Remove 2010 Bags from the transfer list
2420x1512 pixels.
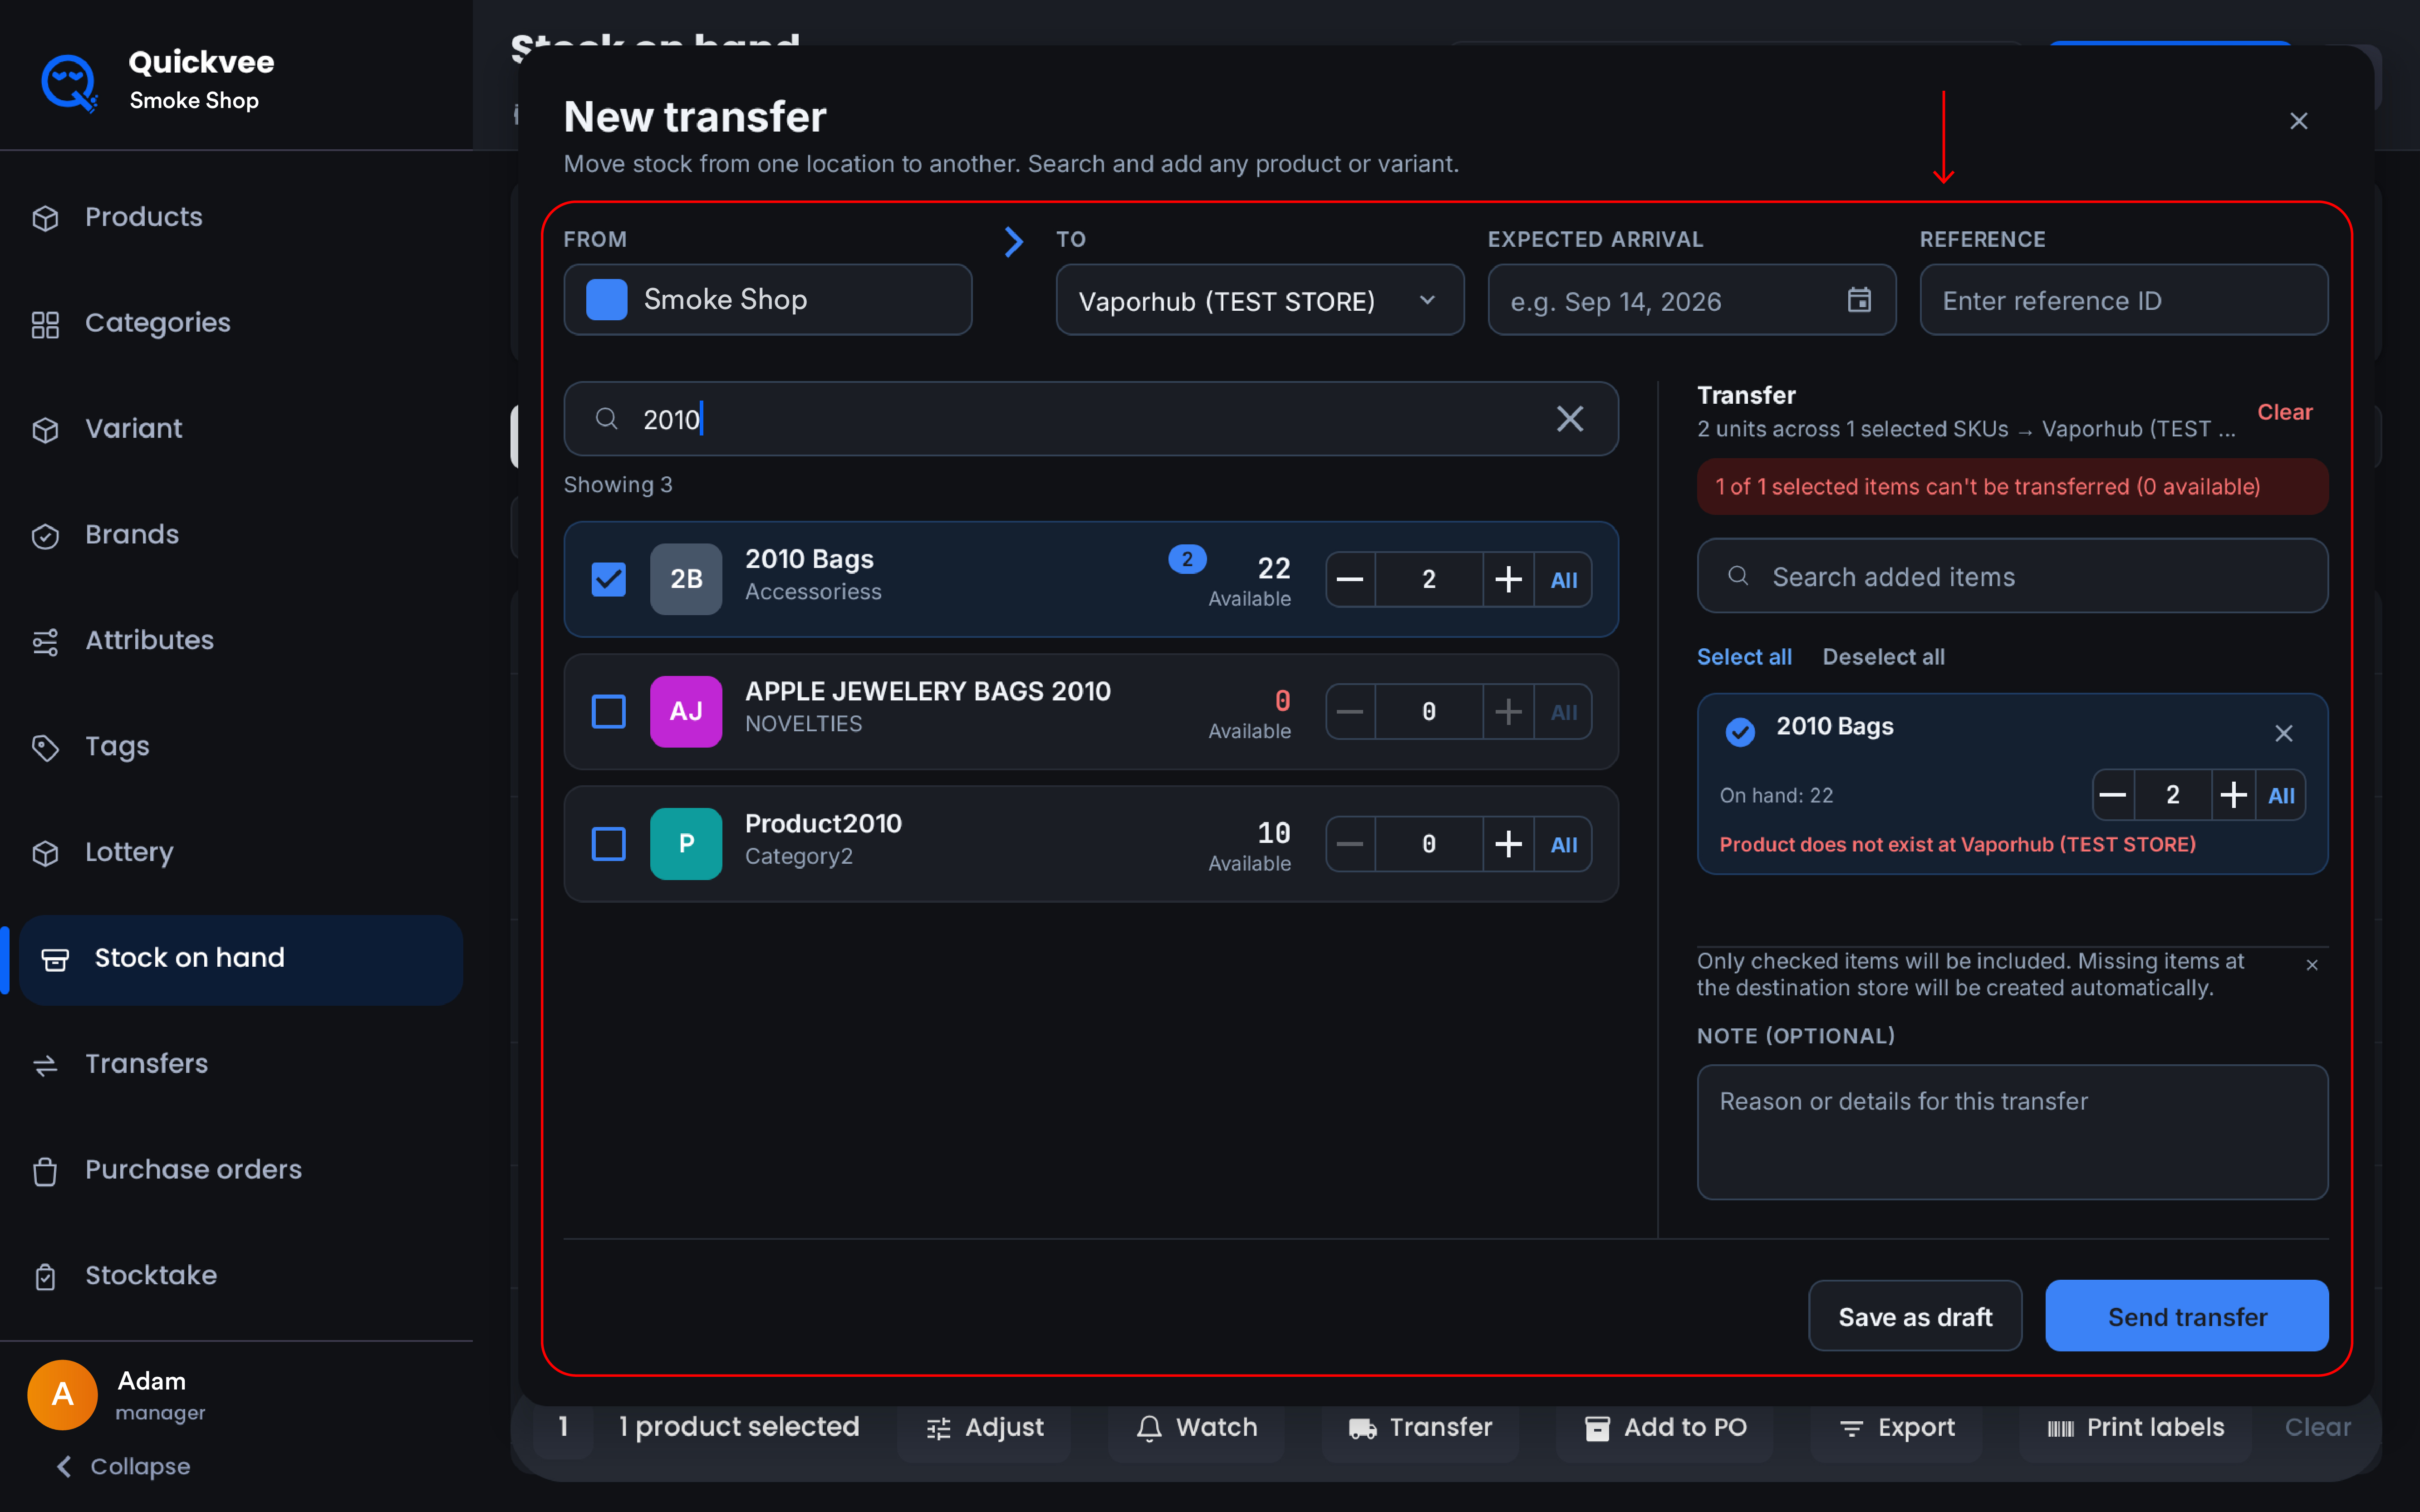(2284, 733)
